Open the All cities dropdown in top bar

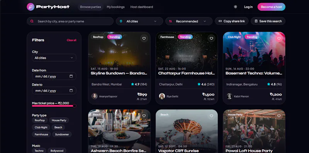[x=139, y=21]
